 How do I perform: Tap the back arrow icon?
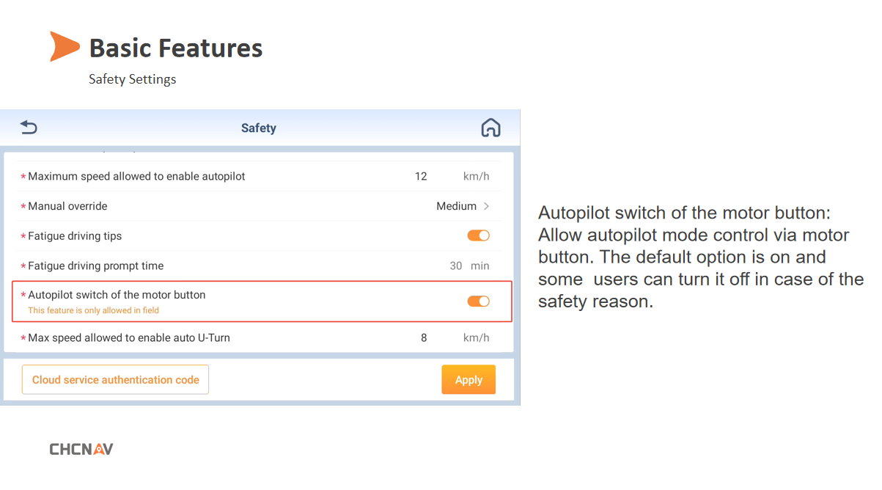[x=29, y=128]
